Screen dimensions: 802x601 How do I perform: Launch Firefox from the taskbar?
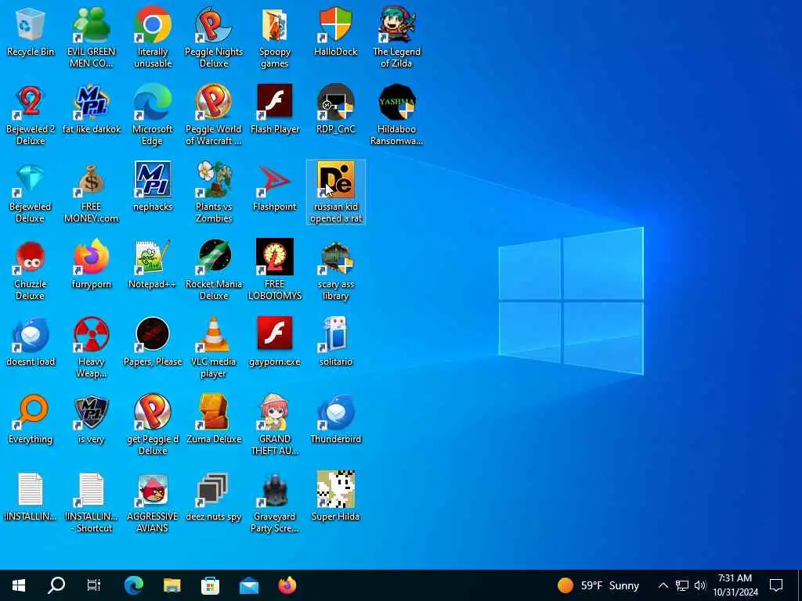(287, 585)
